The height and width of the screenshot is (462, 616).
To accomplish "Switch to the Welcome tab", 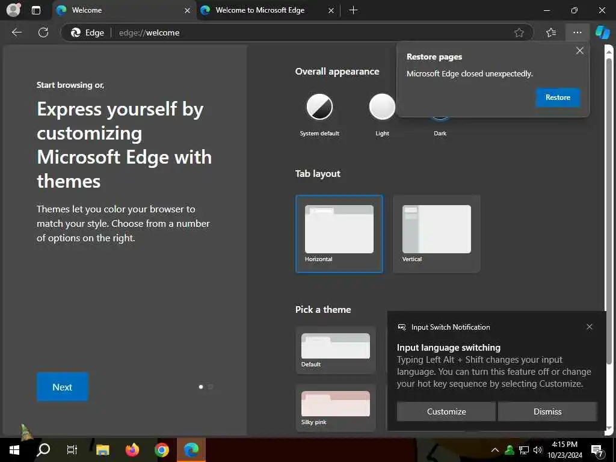I will click(x=123, y=11).
